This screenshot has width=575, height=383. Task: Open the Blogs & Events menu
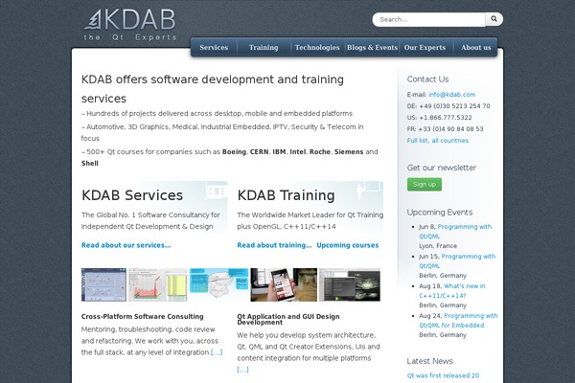(372, 47)
